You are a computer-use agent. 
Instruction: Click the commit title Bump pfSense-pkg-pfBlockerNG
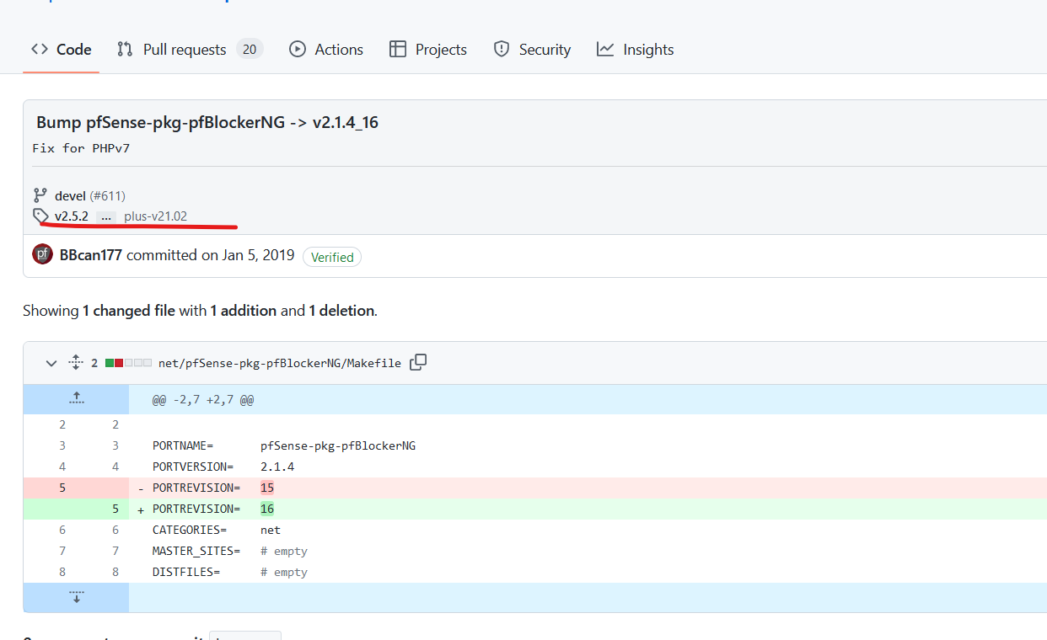point(207,122)
